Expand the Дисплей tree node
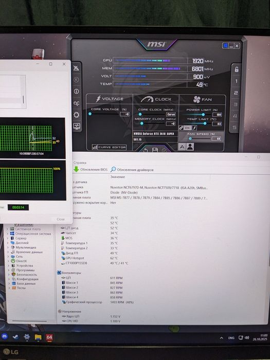This screenshot has width=270, height=360. [x=8, y=243]
